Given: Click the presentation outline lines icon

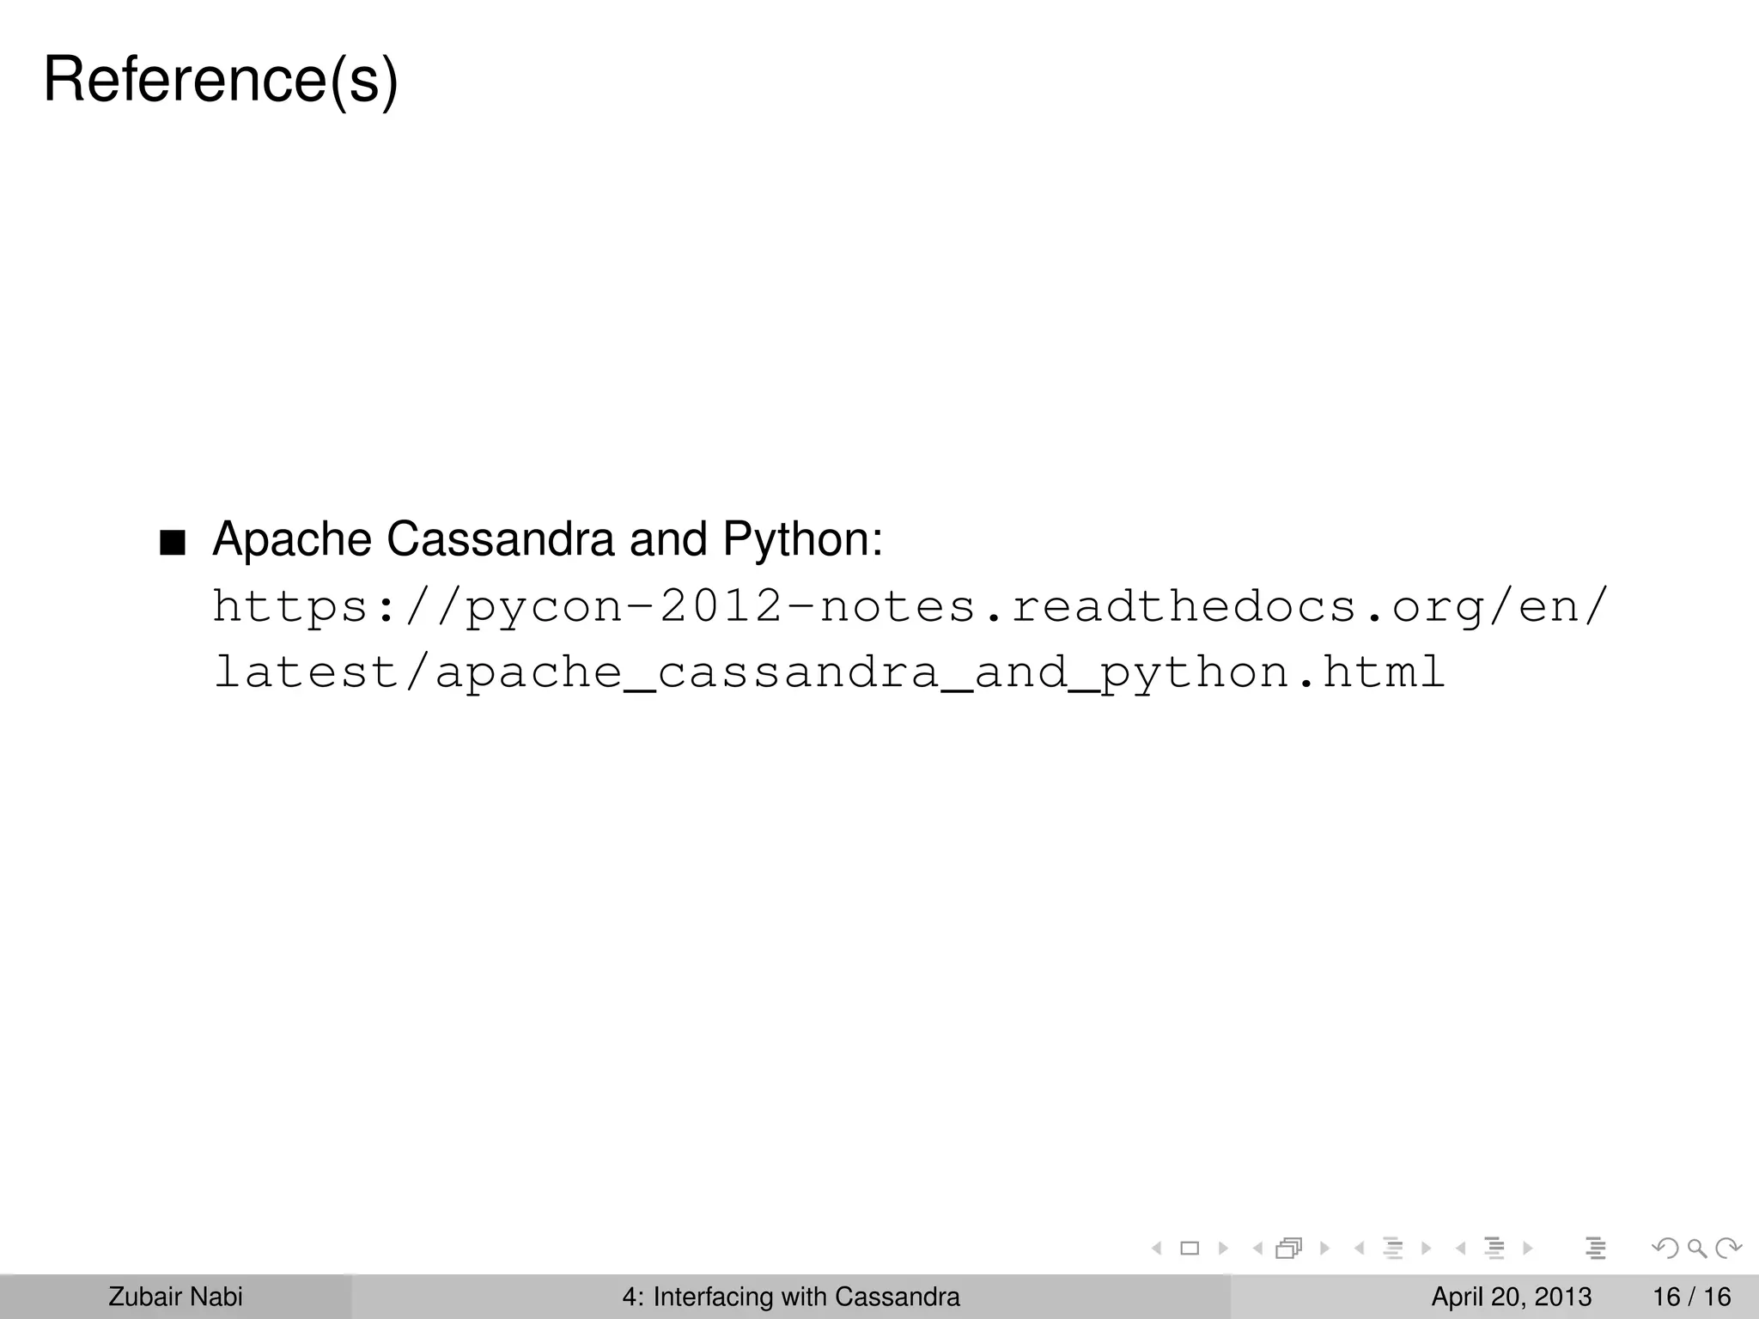Looking at the screenshot, I should (1596, 1248).
